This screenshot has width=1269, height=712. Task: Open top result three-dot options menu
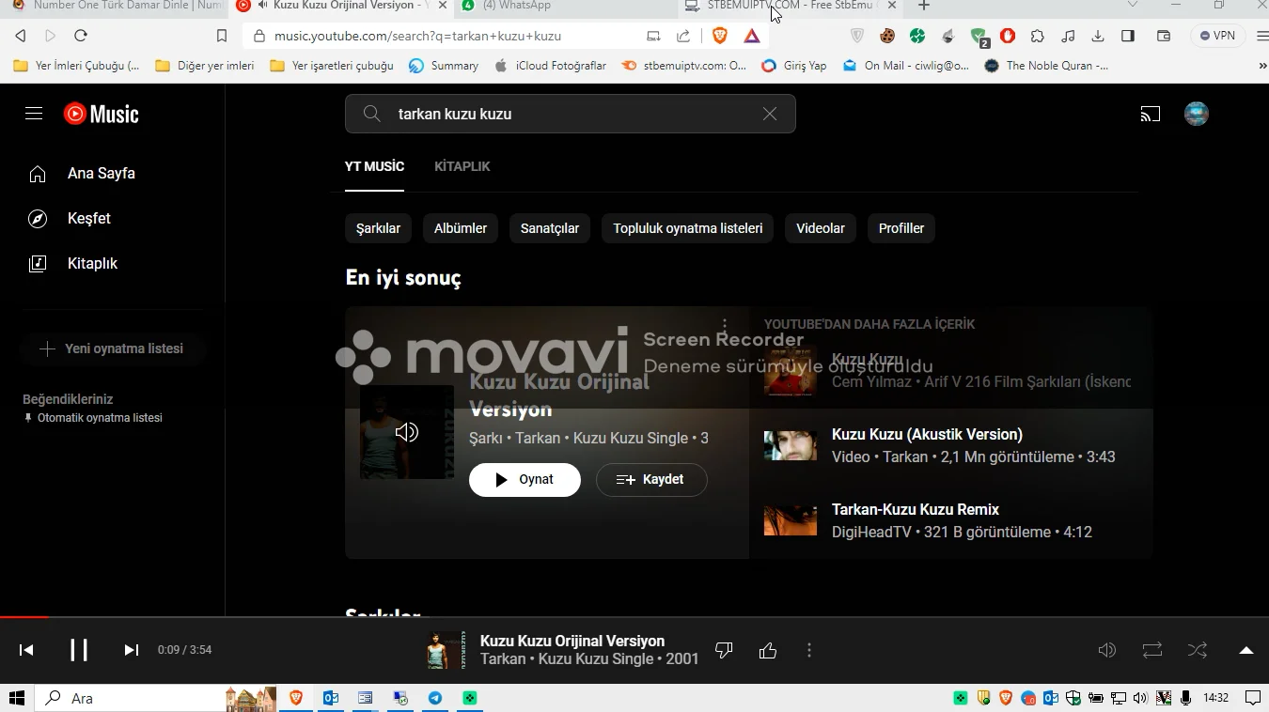(724, 326)
